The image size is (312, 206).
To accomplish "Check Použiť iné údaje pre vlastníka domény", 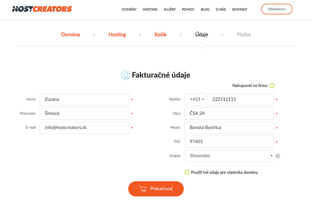I will click(187, 172).
